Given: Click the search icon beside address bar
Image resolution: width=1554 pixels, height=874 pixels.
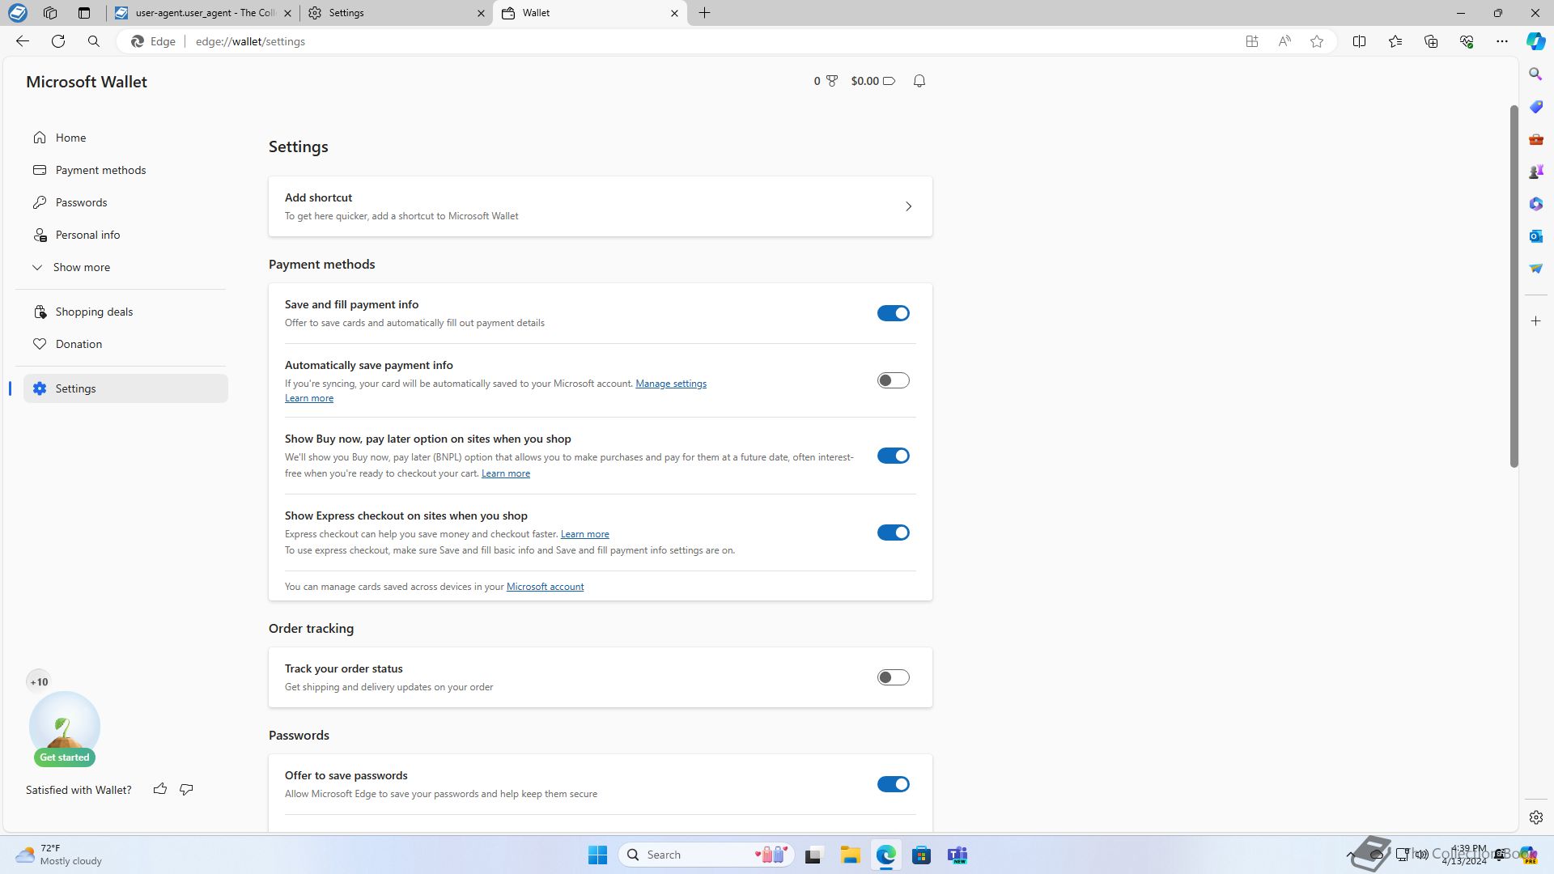Looking at the screenshot, I should click(x=94, y=41).
